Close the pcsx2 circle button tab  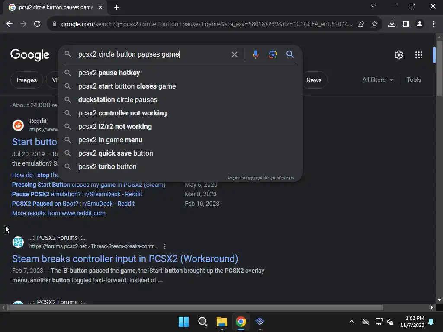(x=100, y=7)
